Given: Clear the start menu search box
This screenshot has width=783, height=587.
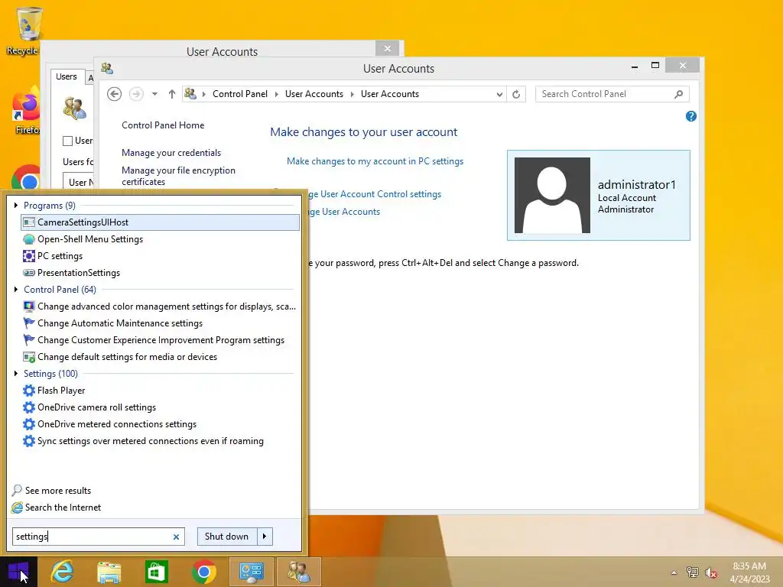Looking at the screenshot, I should coord(176,537).
